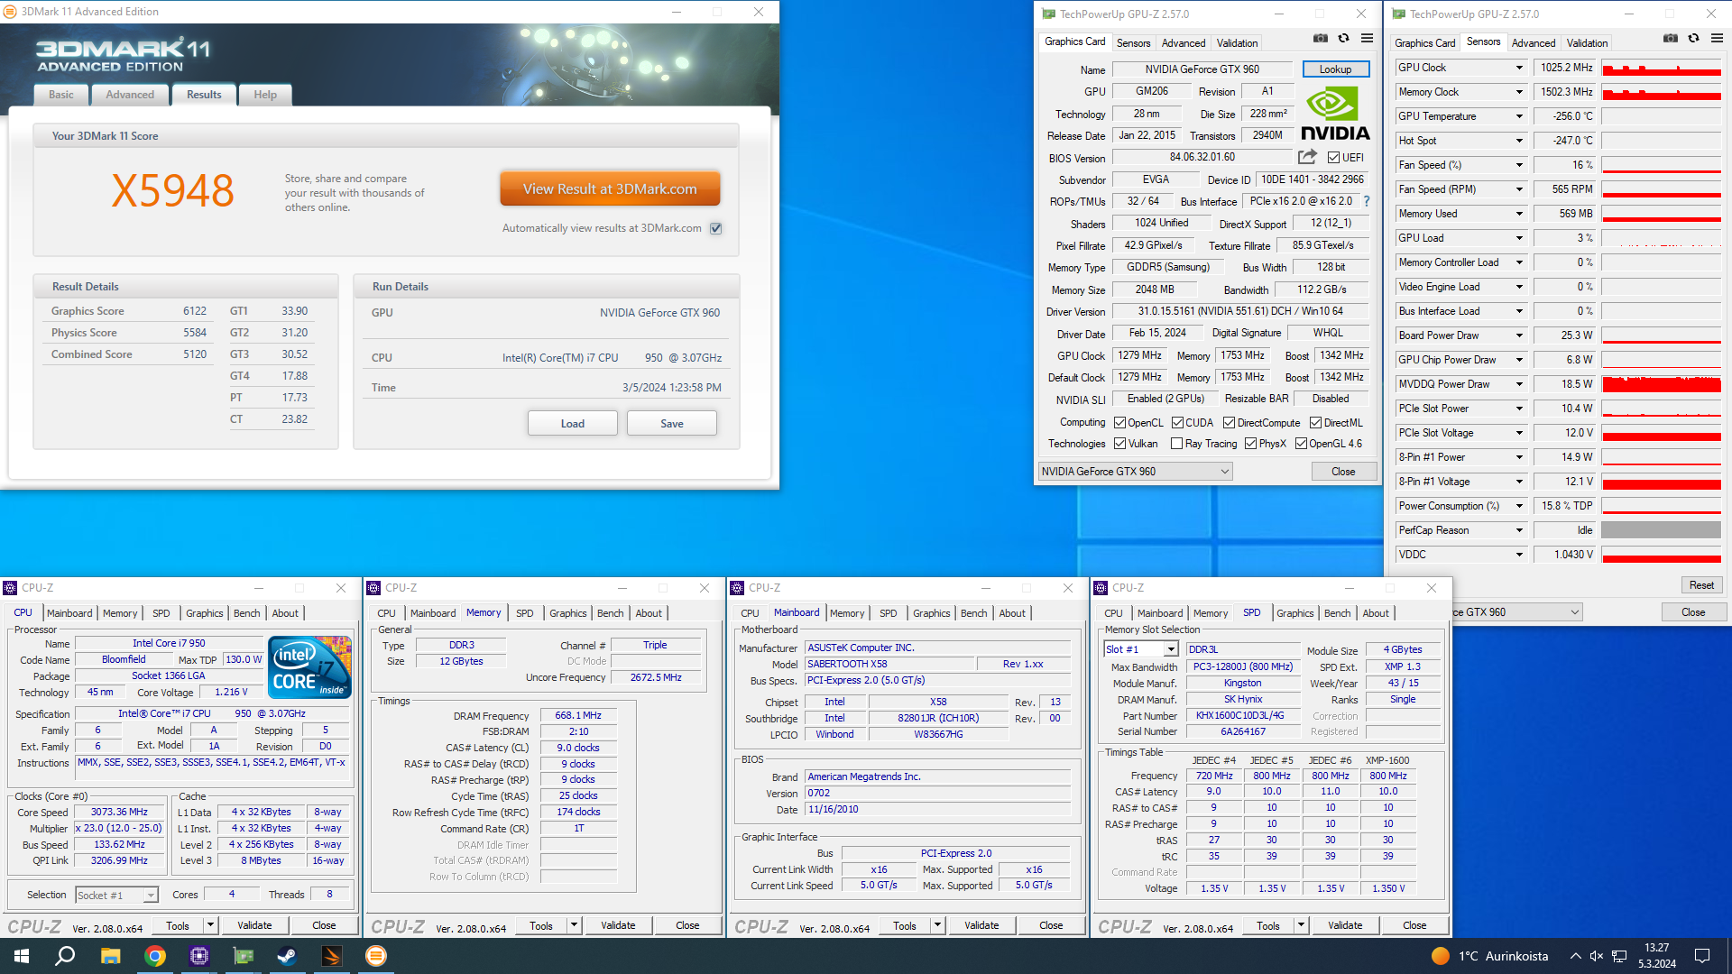1732x974 pixels.
Task: Open the hamburger menu in GPU-Z Graphics Card window
Action: pos(1367,39)
